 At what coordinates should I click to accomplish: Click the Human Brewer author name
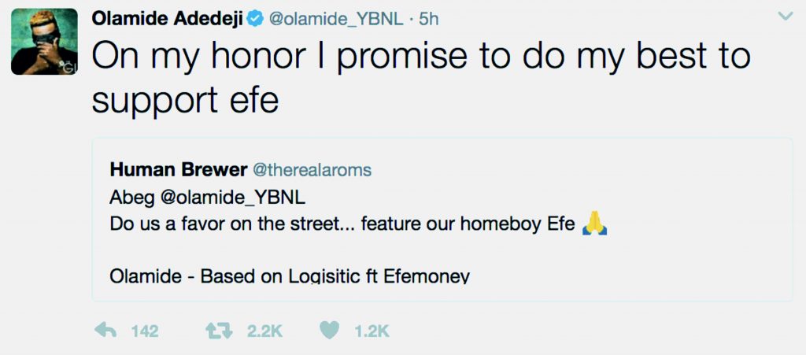(176, 169)
